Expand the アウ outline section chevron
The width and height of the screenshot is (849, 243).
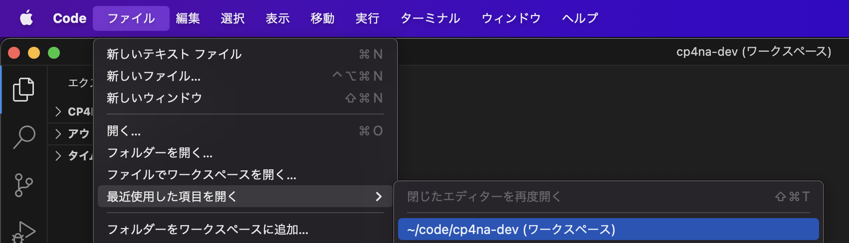[58, 133]
